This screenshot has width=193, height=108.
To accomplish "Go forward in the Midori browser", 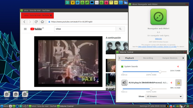I will pos(30,22).
